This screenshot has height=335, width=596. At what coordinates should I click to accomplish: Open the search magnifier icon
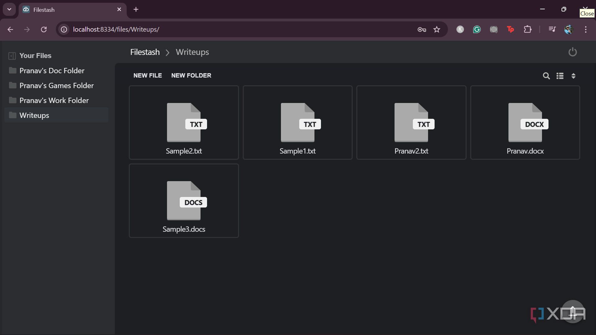pos(546,76)
